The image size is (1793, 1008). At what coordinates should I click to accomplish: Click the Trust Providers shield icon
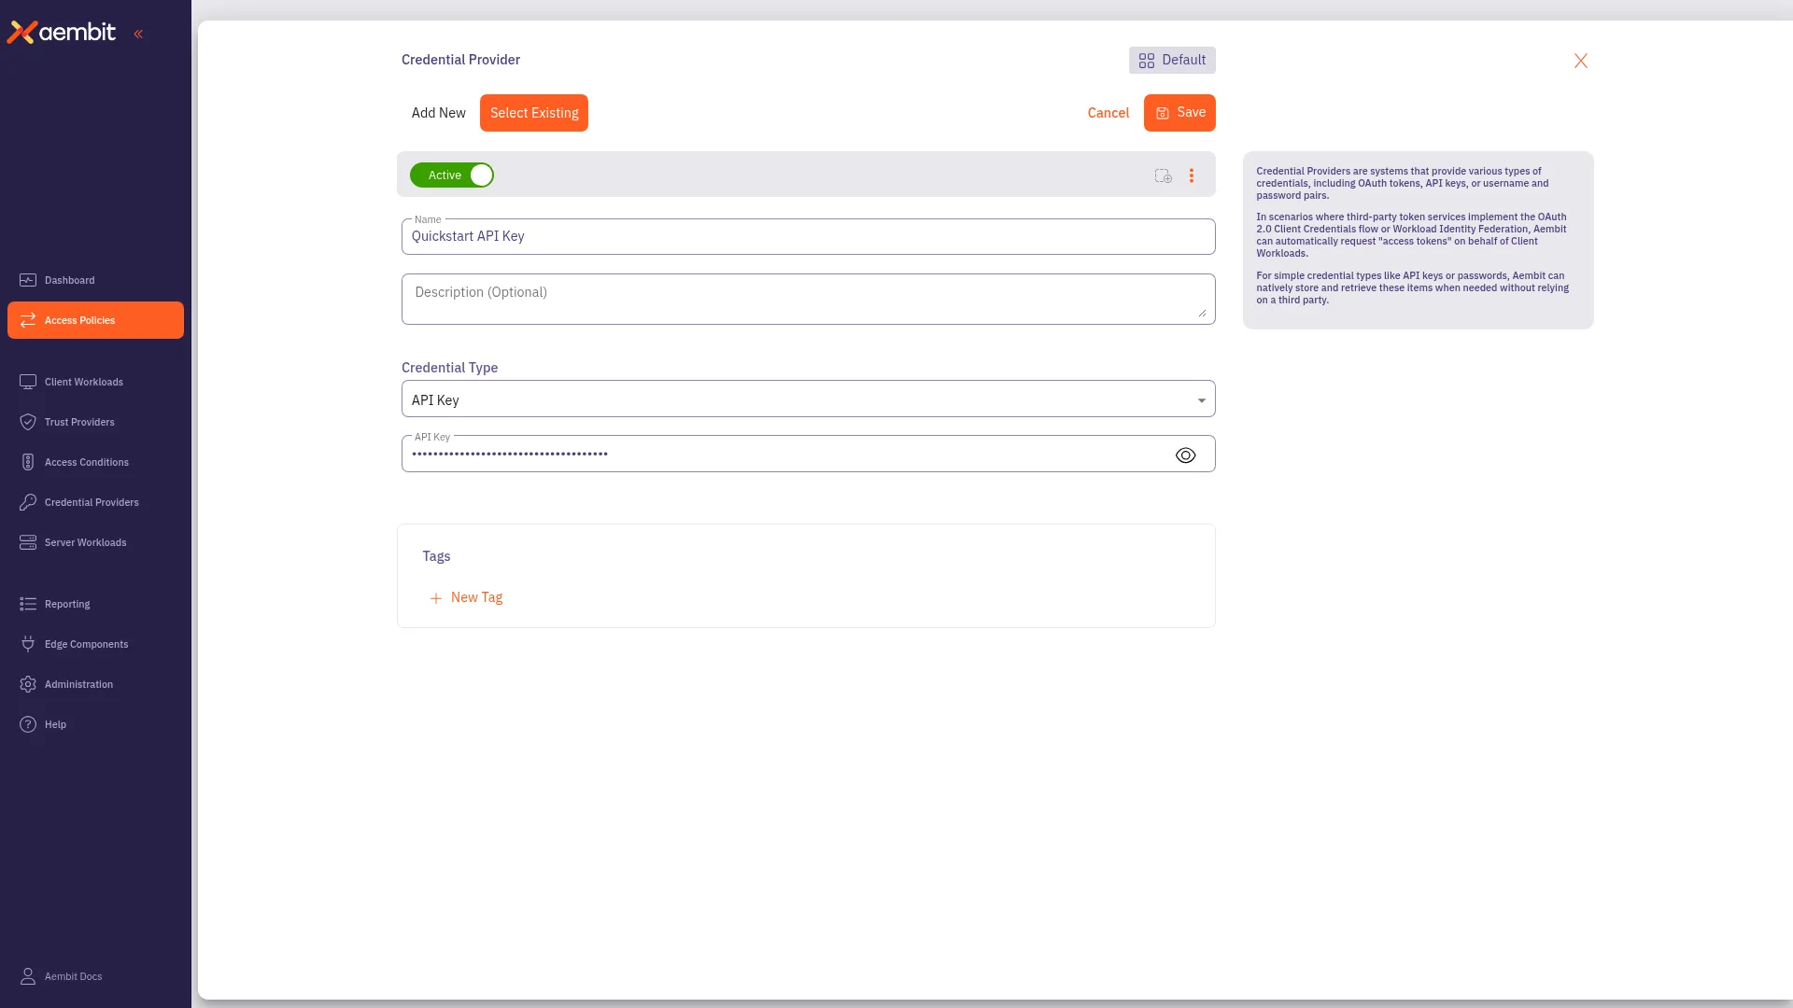tap(28, 422)
